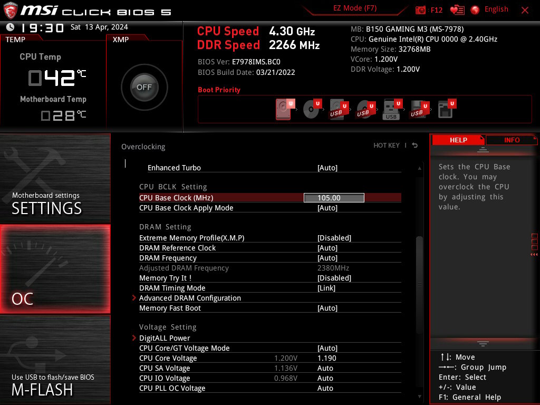This screenshot has height=405, width=540.
Task: Click the clock icon beside the time
Action: [x=10, y=27]
